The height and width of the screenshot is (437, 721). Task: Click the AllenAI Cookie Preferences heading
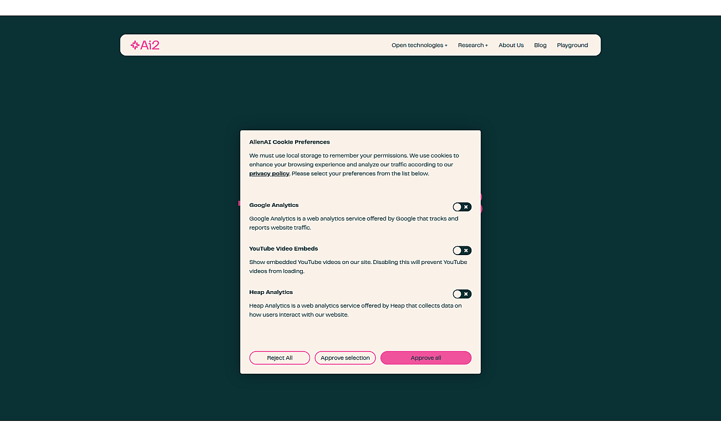[290, 142]
